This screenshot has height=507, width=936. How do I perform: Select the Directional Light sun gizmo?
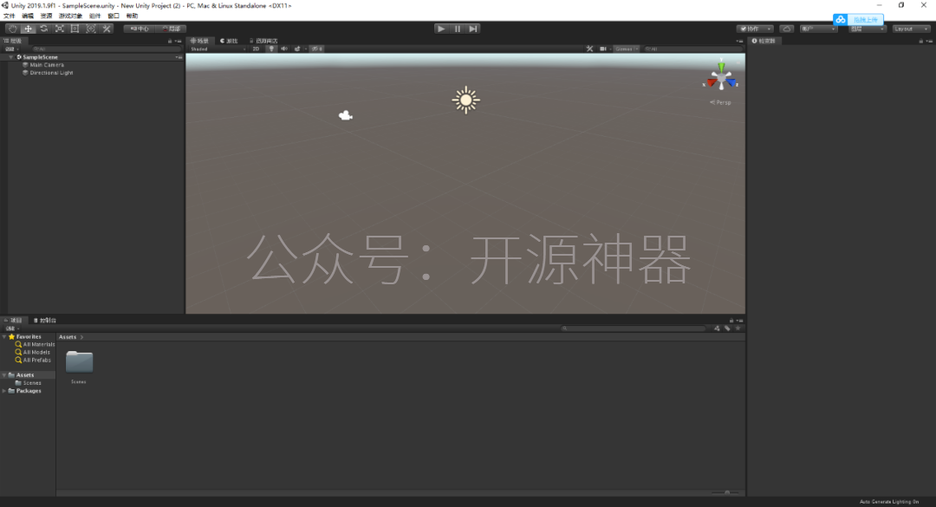pyautogui.click(x=465, y=100)
